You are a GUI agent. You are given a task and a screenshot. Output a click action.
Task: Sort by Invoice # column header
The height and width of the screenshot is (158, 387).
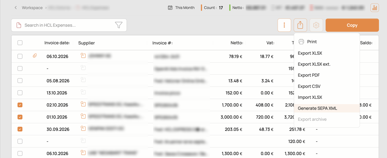click(x=163, y=43)
